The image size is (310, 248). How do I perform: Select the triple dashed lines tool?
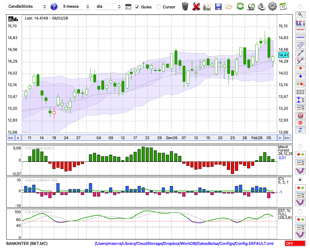pos(300,92)
